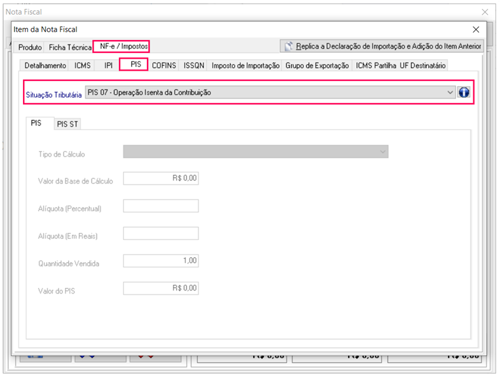Image resolution: width=500 pixels, height=377 pixels.
Task: Select the COFINS tab
Action: [x=164, y=66]
